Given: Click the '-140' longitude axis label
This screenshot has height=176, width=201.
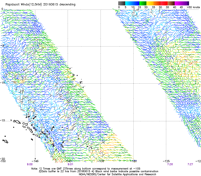Looking at the screenshot, I should [x=68, y=161].
